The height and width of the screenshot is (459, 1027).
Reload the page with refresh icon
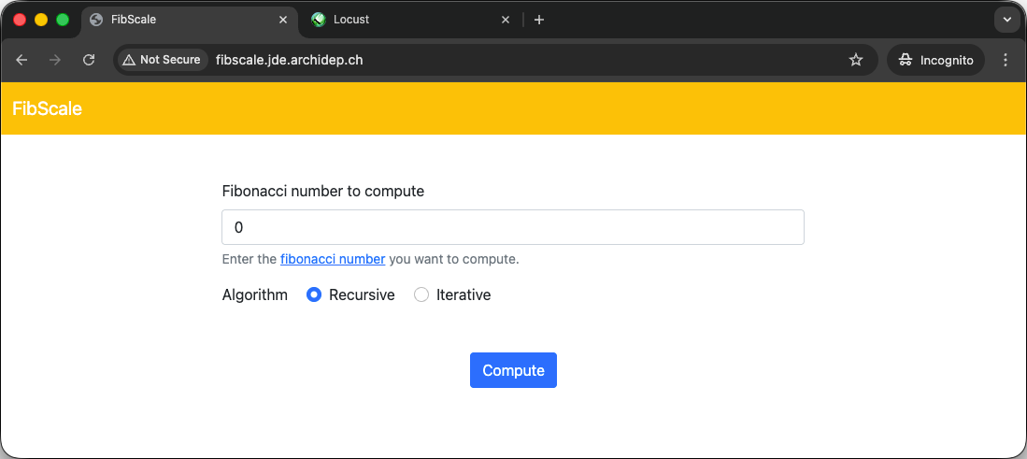pyautogui.click(x=89, y=60)
